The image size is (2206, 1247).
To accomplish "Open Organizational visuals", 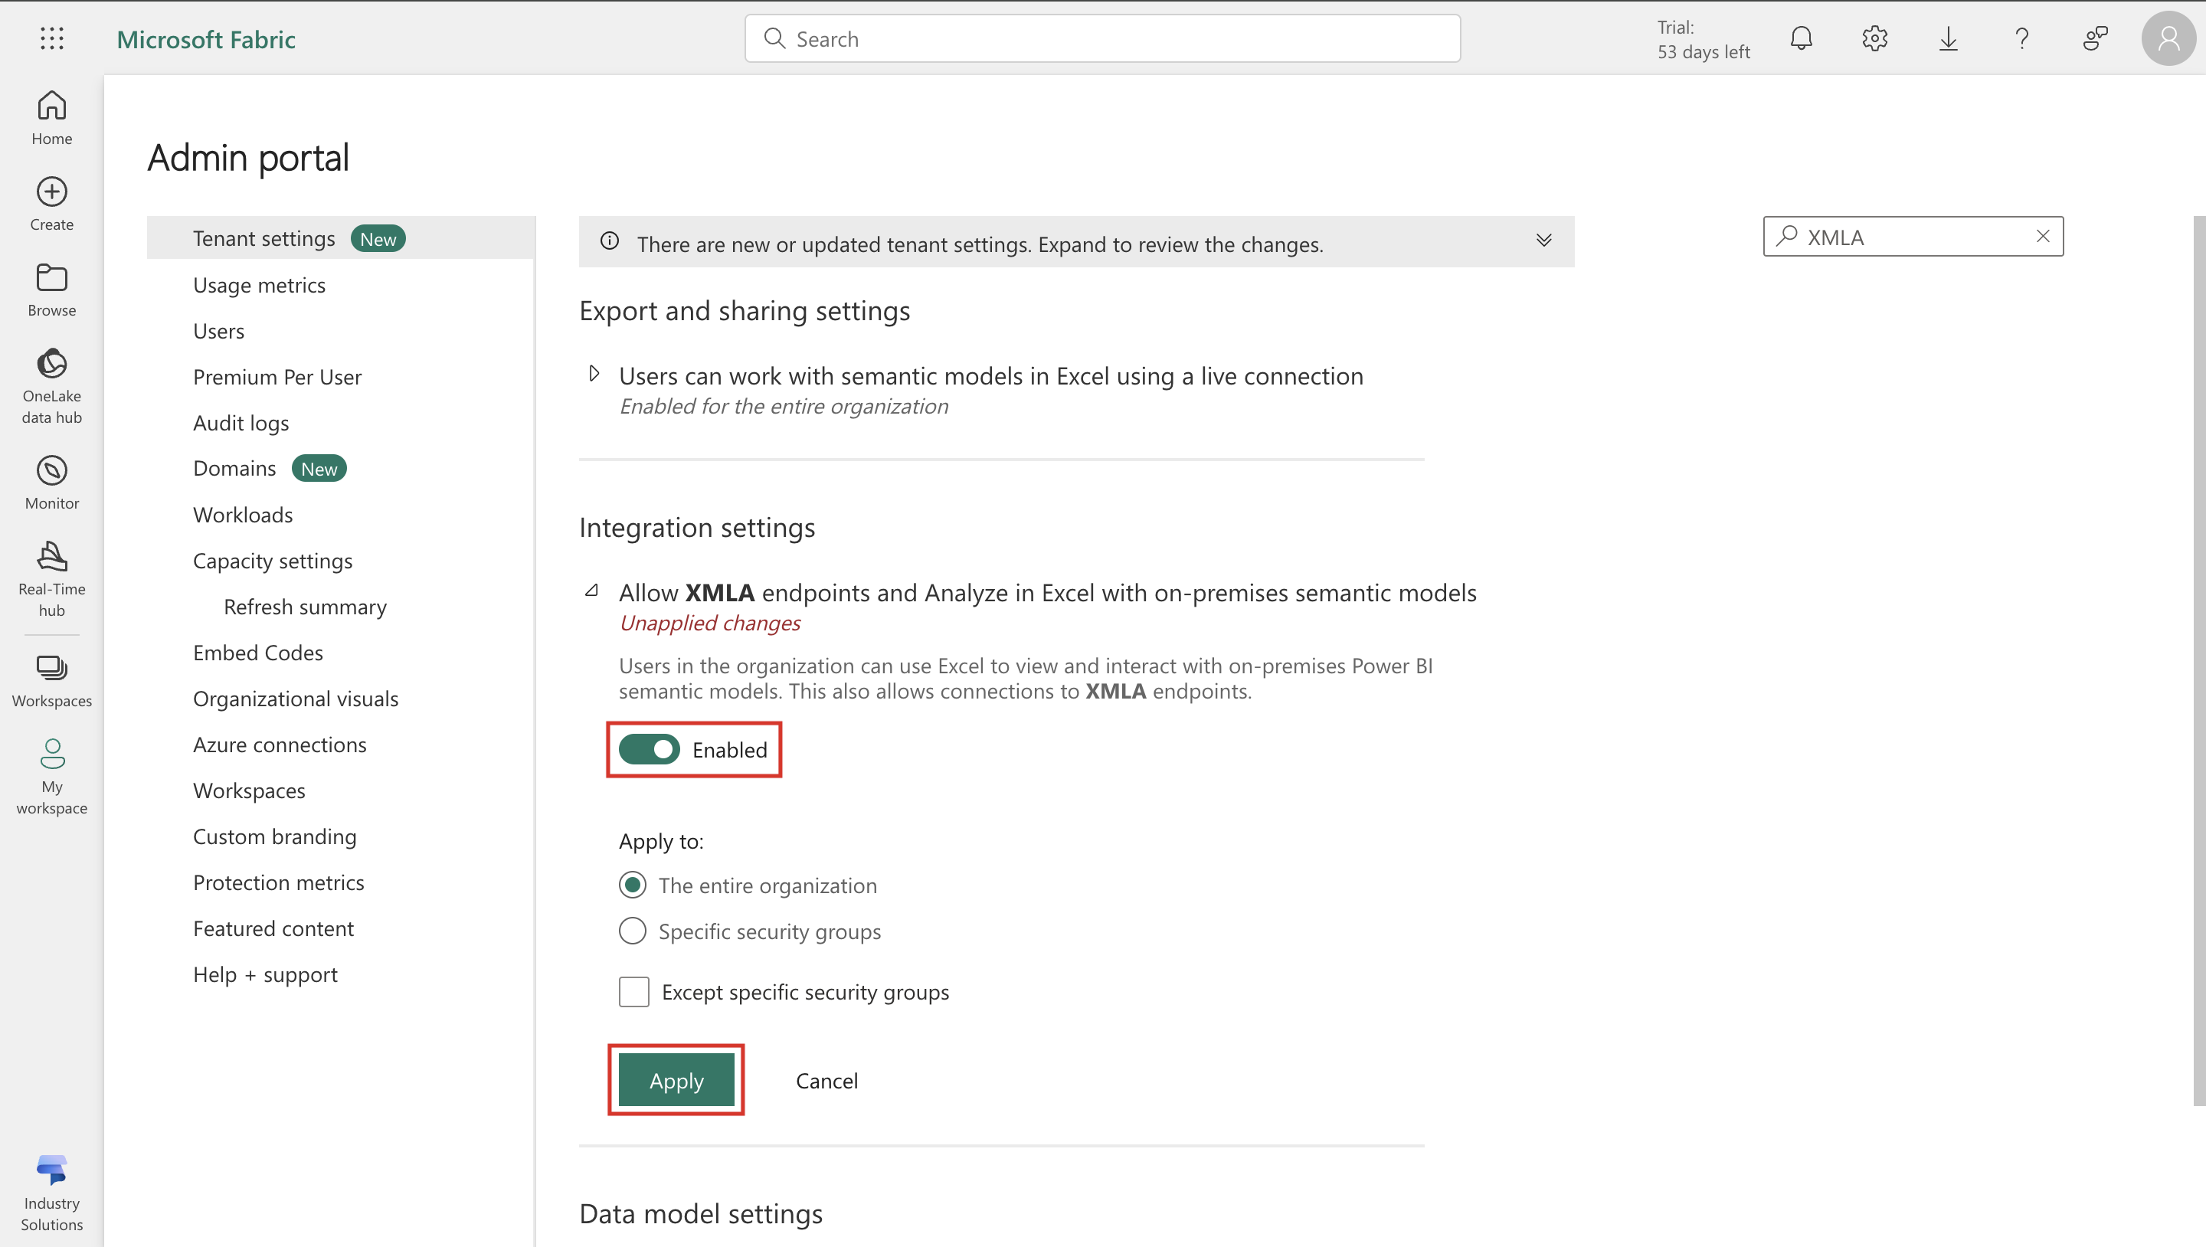I will pos(296,699).
